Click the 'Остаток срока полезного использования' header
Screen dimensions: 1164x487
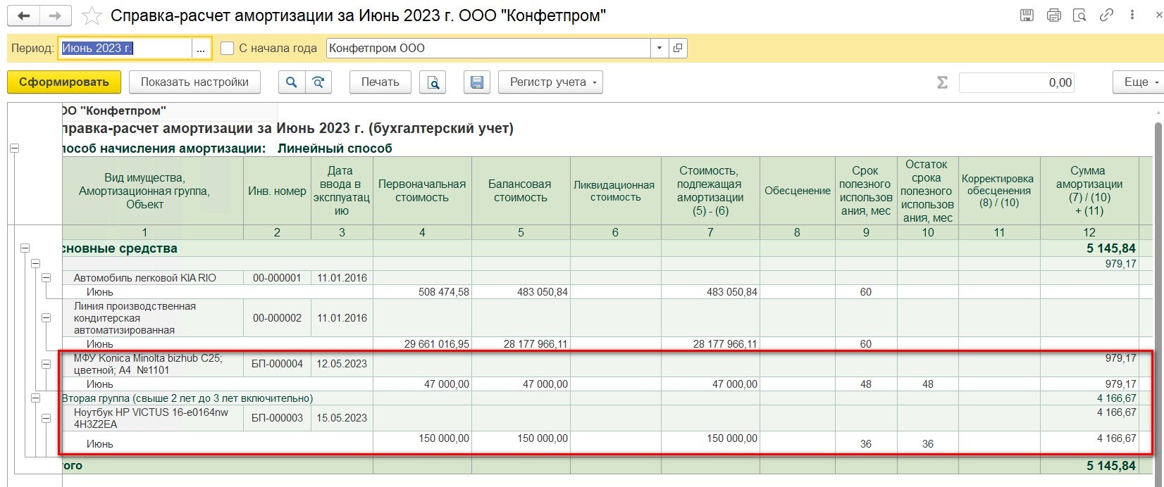[x=928, y=191]
